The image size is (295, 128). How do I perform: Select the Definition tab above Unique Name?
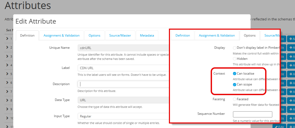27,36
